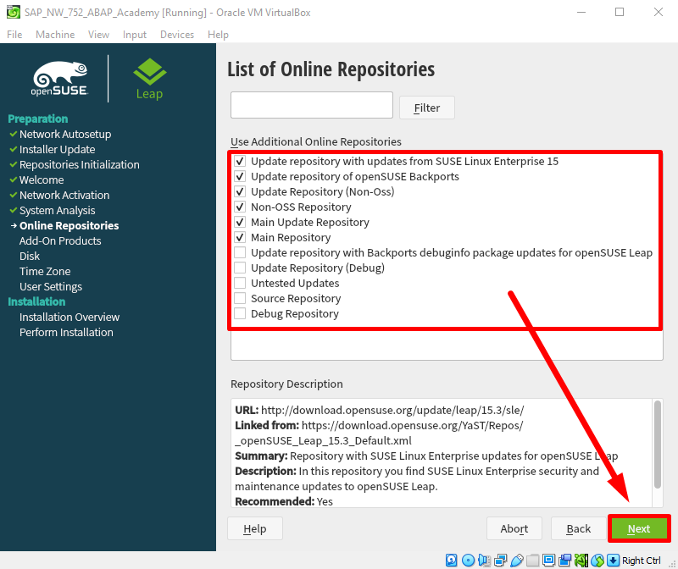Click the Filter button
678x569 pixels.
pyautogui.click(x=427, y=108)
